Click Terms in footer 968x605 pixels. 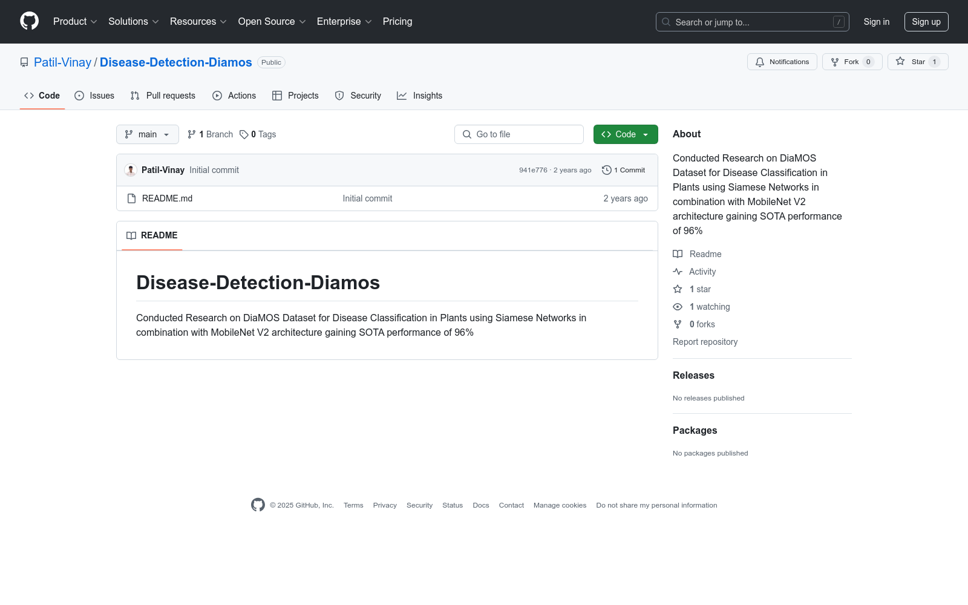pyautogui.click(x=353, y=505)
